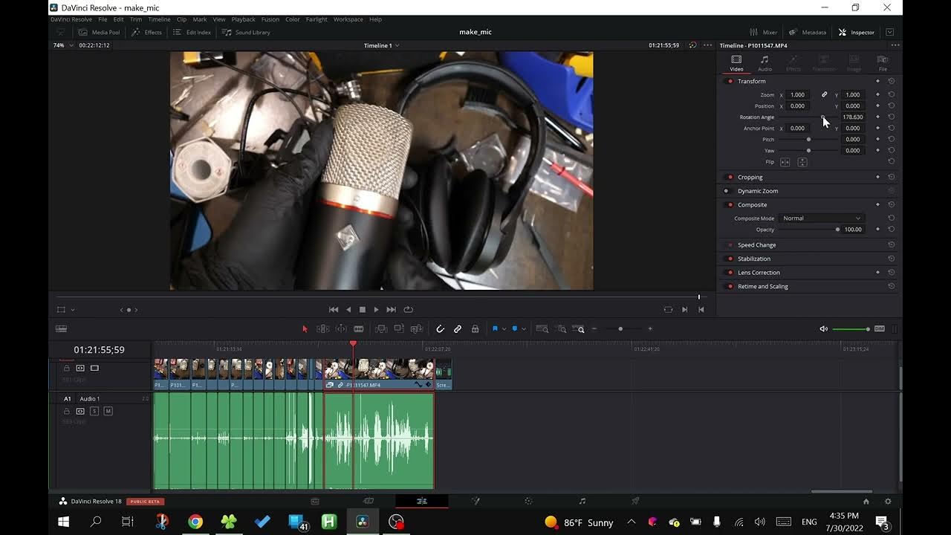Viewport: 951px width, 535px height.
Task: Enable the Dynamic Zoom switch
Action: click(727, 191)
